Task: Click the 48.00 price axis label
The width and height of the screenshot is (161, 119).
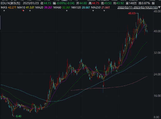Action: click(157, 11)
